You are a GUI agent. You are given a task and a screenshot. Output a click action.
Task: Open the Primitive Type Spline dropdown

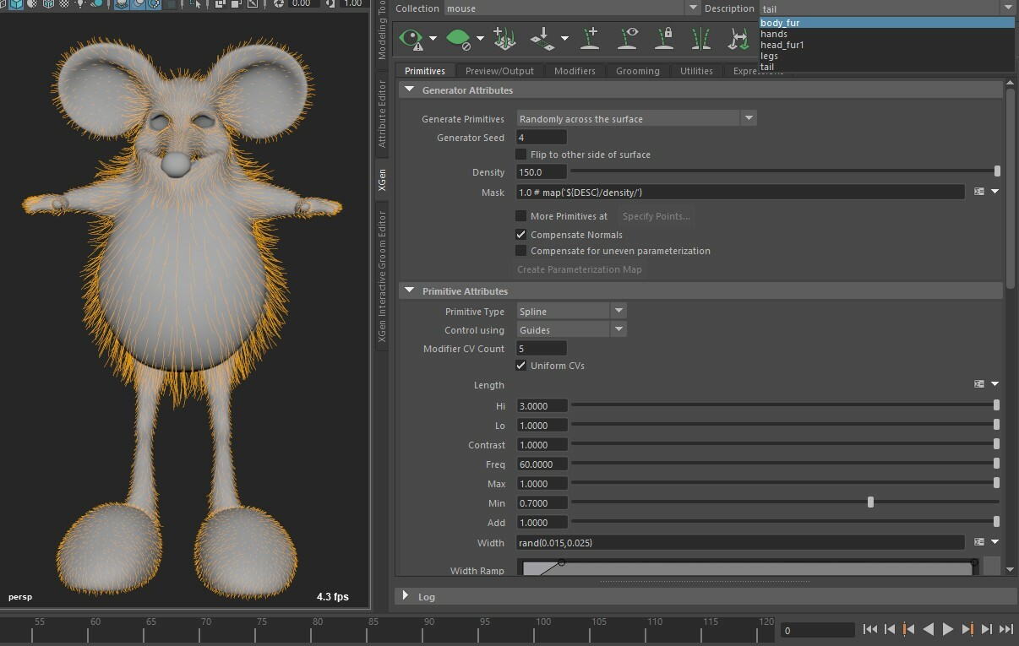(x=571, y=312)
